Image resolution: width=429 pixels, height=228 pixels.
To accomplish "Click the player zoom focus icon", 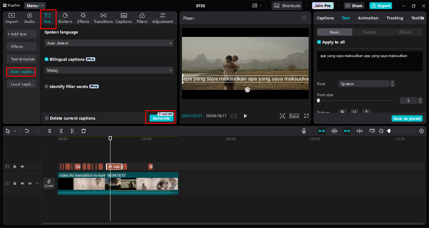I will [283, 116].
